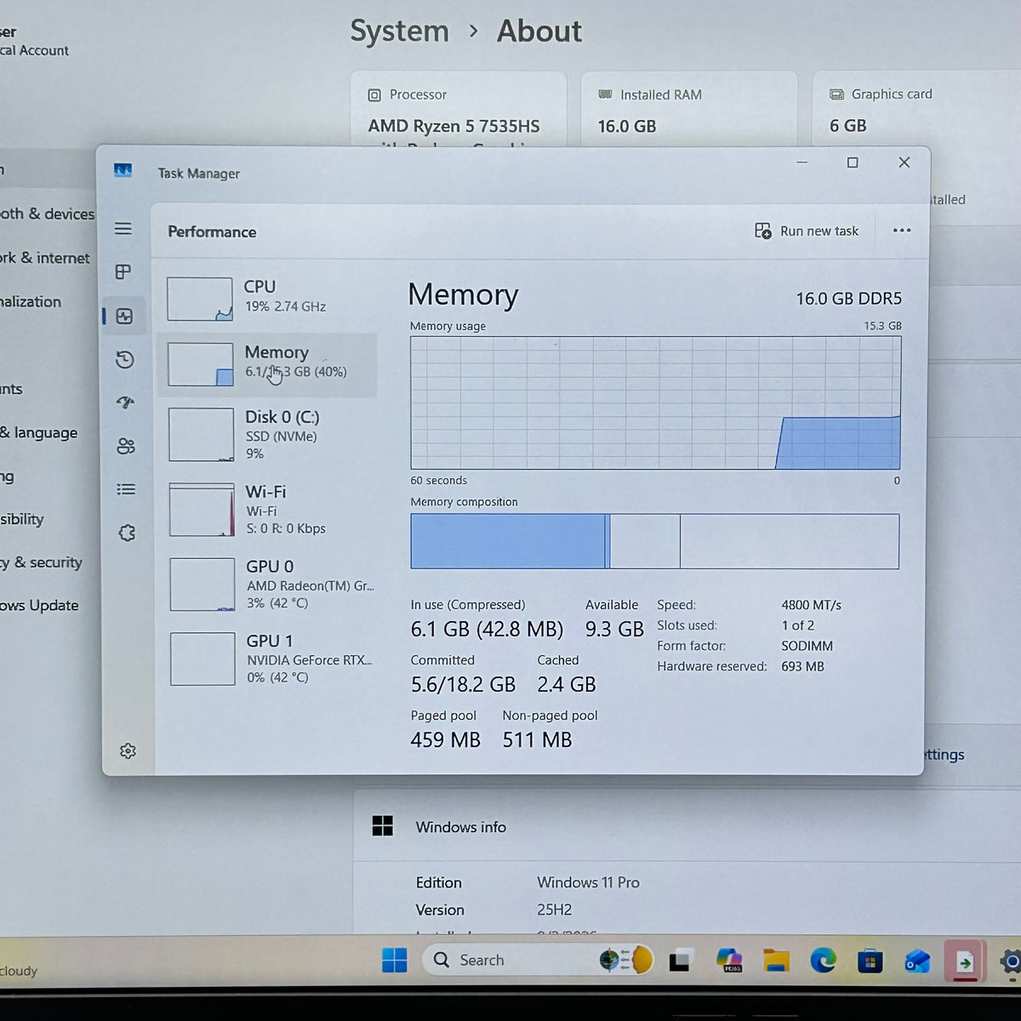This screenshot has width=1021, height=1021.
Task: Select Wi-Fi performance item
Action: point(267,510)
